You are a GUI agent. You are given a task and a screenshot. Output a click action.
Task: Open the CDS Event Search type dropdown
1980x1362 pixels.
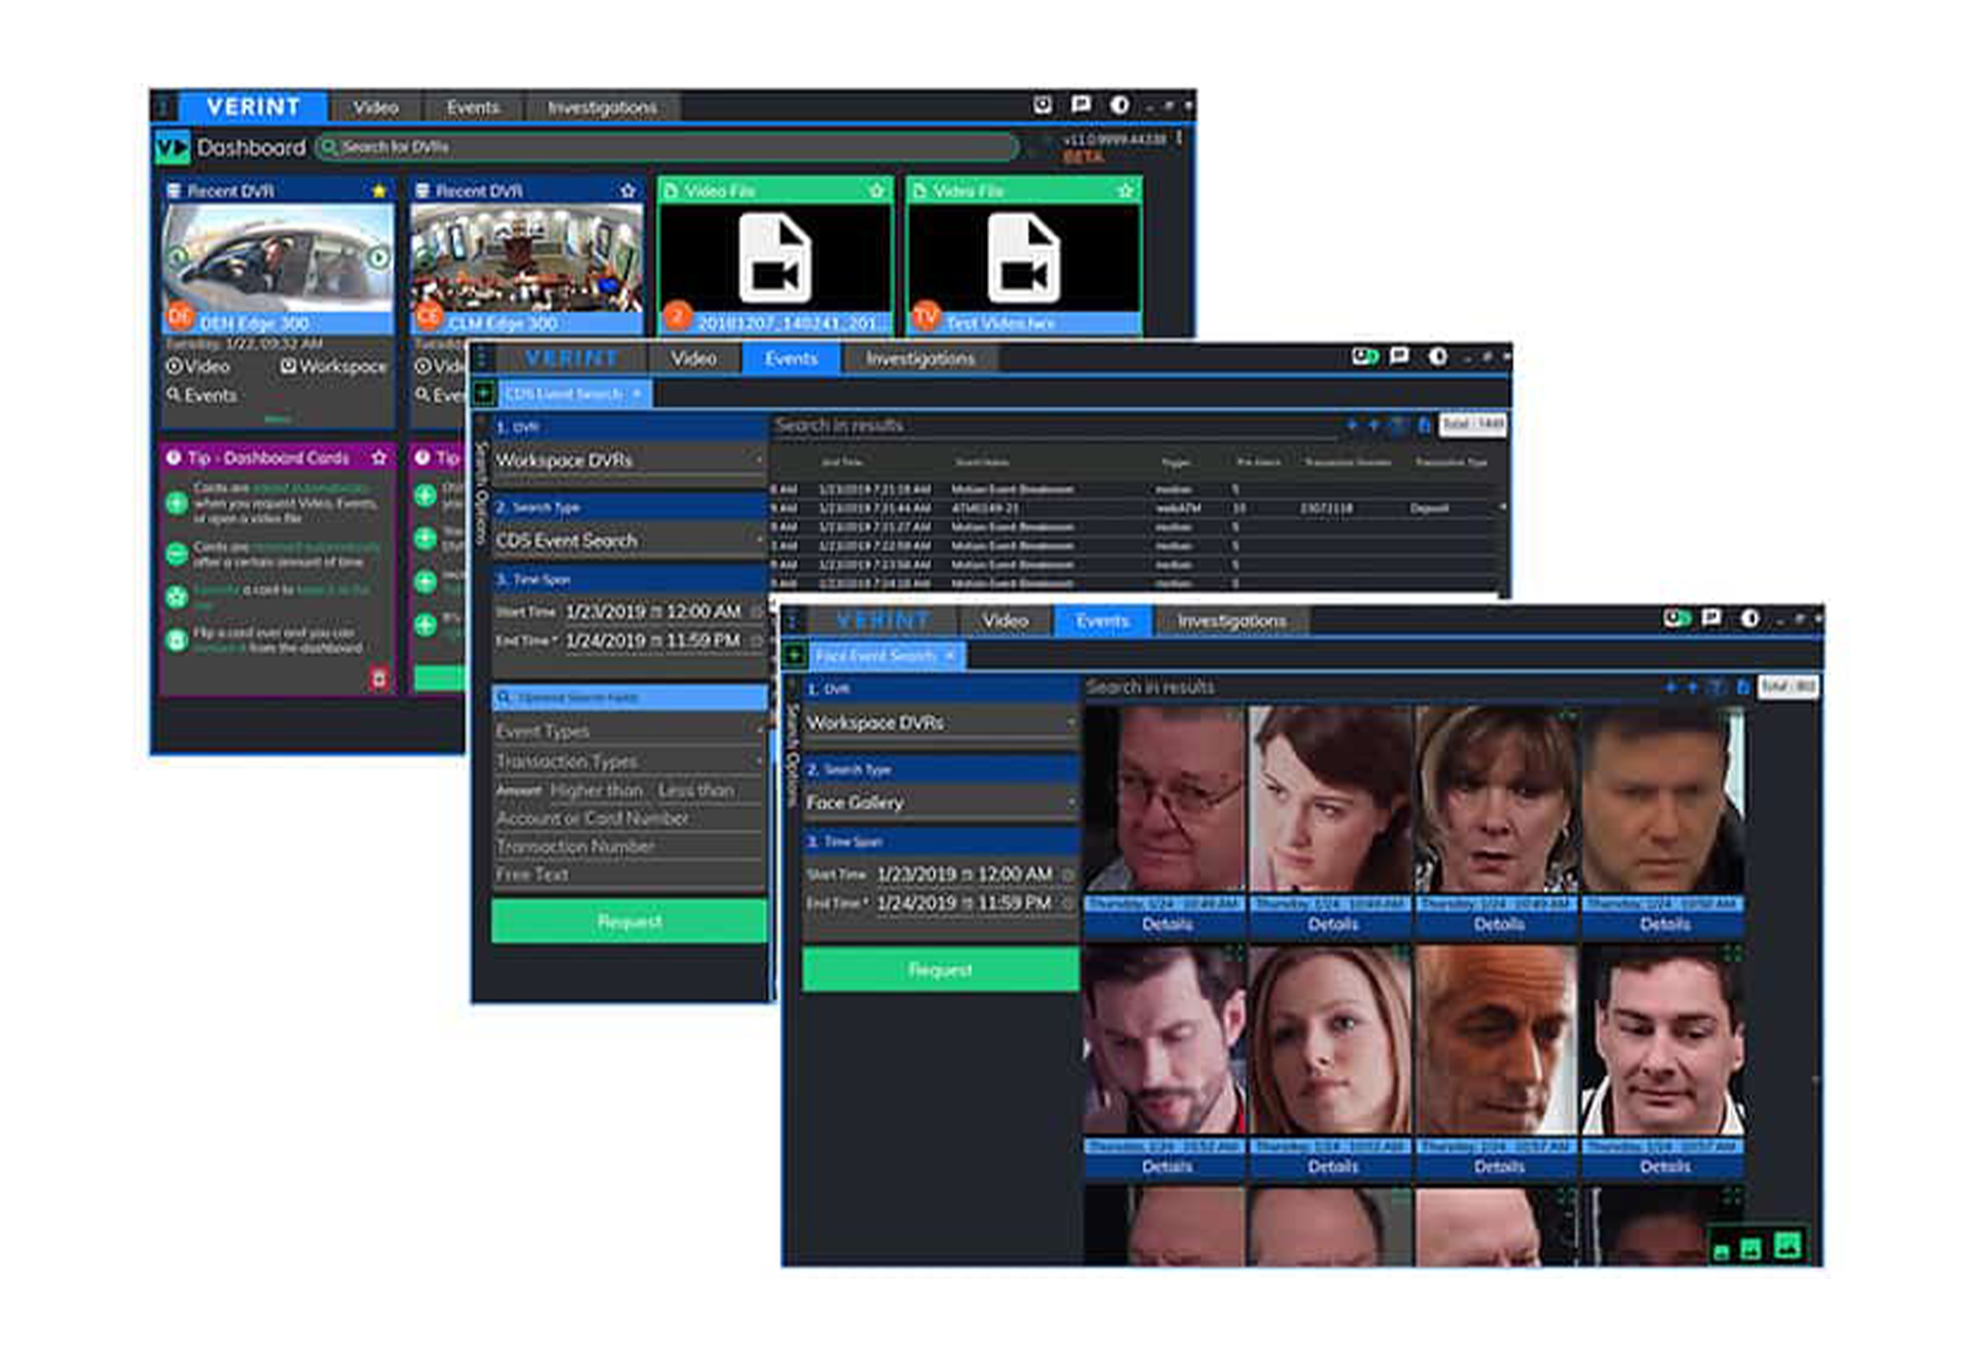[x=628, y=540]
